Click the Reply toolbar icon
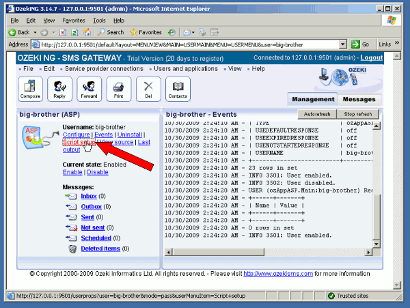 pos(59,89)
